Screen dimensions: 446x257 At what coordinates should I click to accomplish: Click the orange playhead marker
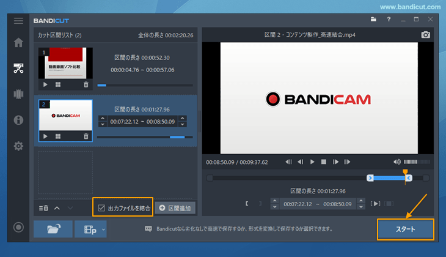405,171
